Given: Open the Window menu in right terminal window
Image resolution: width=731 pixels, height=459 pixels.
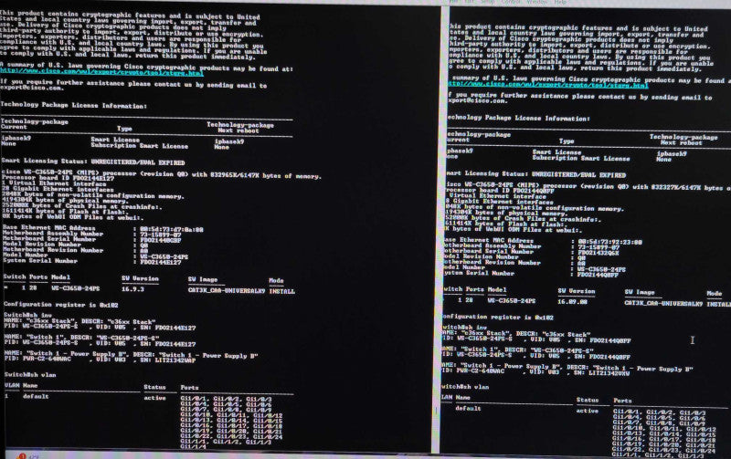Looking at the screenshot, I should pyautogui.click(x=537, y=2).
